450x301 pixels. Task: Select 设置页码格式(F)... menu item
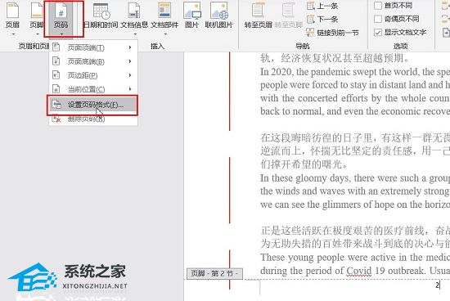(92, 105)
